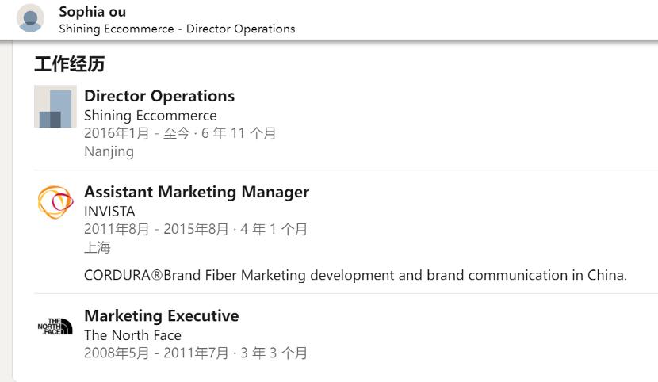Click the CORDURA Brand Fiber Marketing description
Screen dimensions: 658x382
point(355,276)
